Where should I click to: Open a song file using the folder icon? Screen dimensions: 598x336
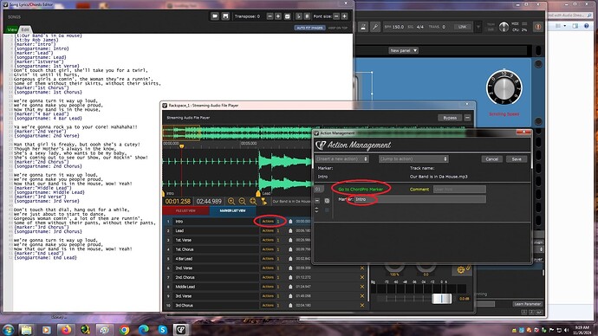pyautogui.click(x=215, y=16)
